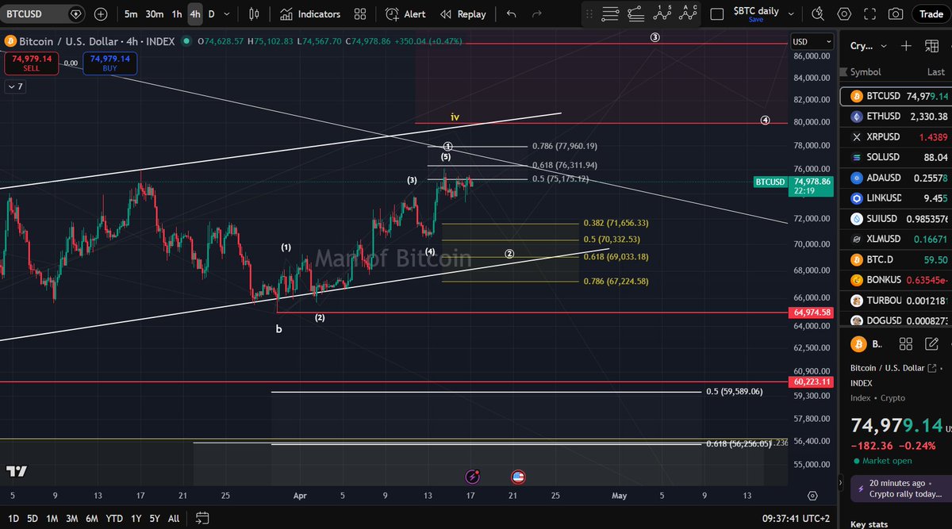Open time axis settings gear icon
The height and width of the screenshot is (529, 952).
pyautogui.click(x=812, y=496)
